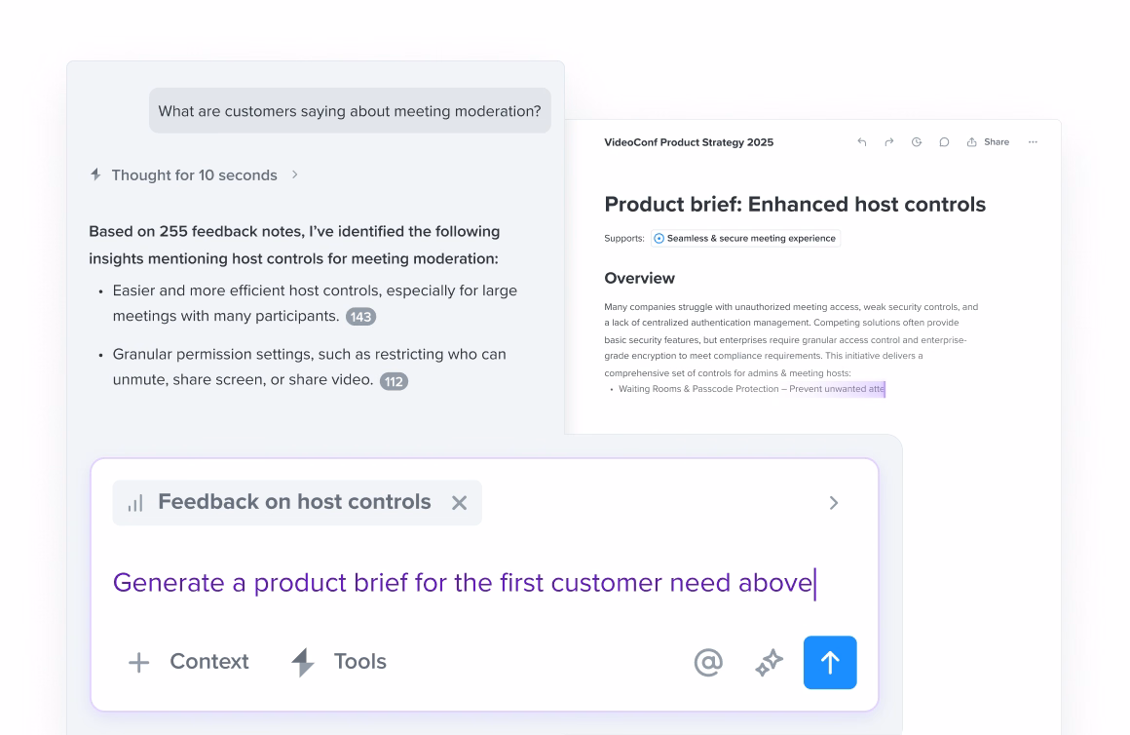
Task: Open the Seamless & secure meeting experience objective
Action: [745, 238]
